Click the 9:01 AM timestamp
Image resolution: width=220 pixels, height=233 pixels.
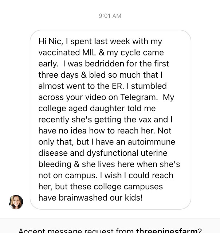point(110,16)
